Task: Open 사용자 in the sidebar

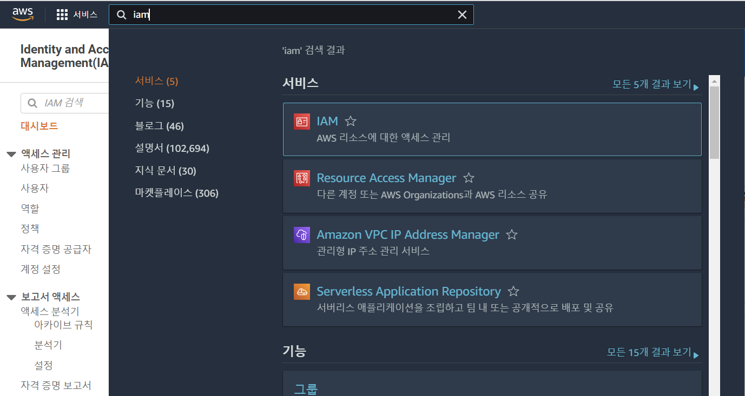Action: click(35, 188)
